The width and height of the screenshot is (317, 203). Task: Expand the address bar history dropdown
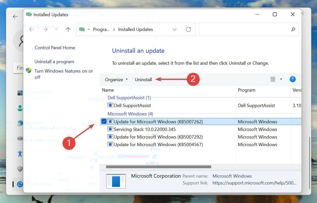[174, 29]
